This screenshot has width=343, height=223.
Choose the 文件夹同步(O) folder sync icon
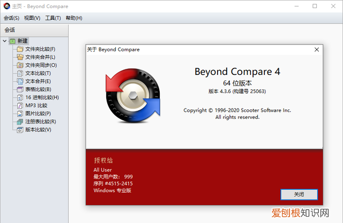20,65
